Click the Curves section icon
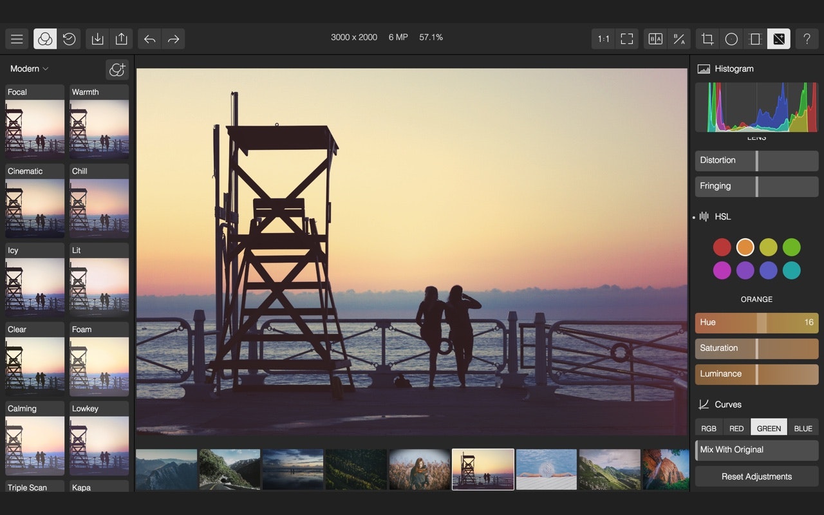This screenshot has width=824, height=515. point(704,404)
